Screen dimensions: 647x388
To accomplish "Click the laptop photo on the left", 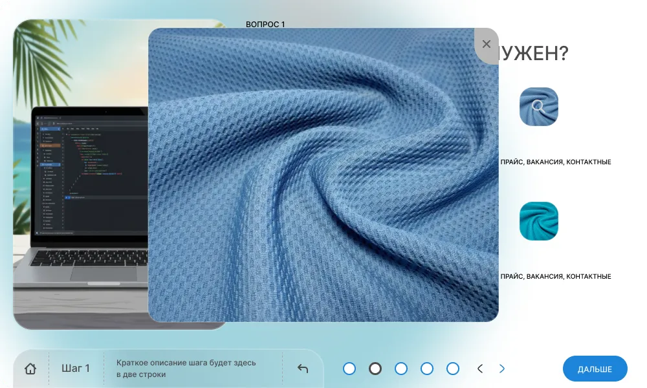I will [80, 175].
